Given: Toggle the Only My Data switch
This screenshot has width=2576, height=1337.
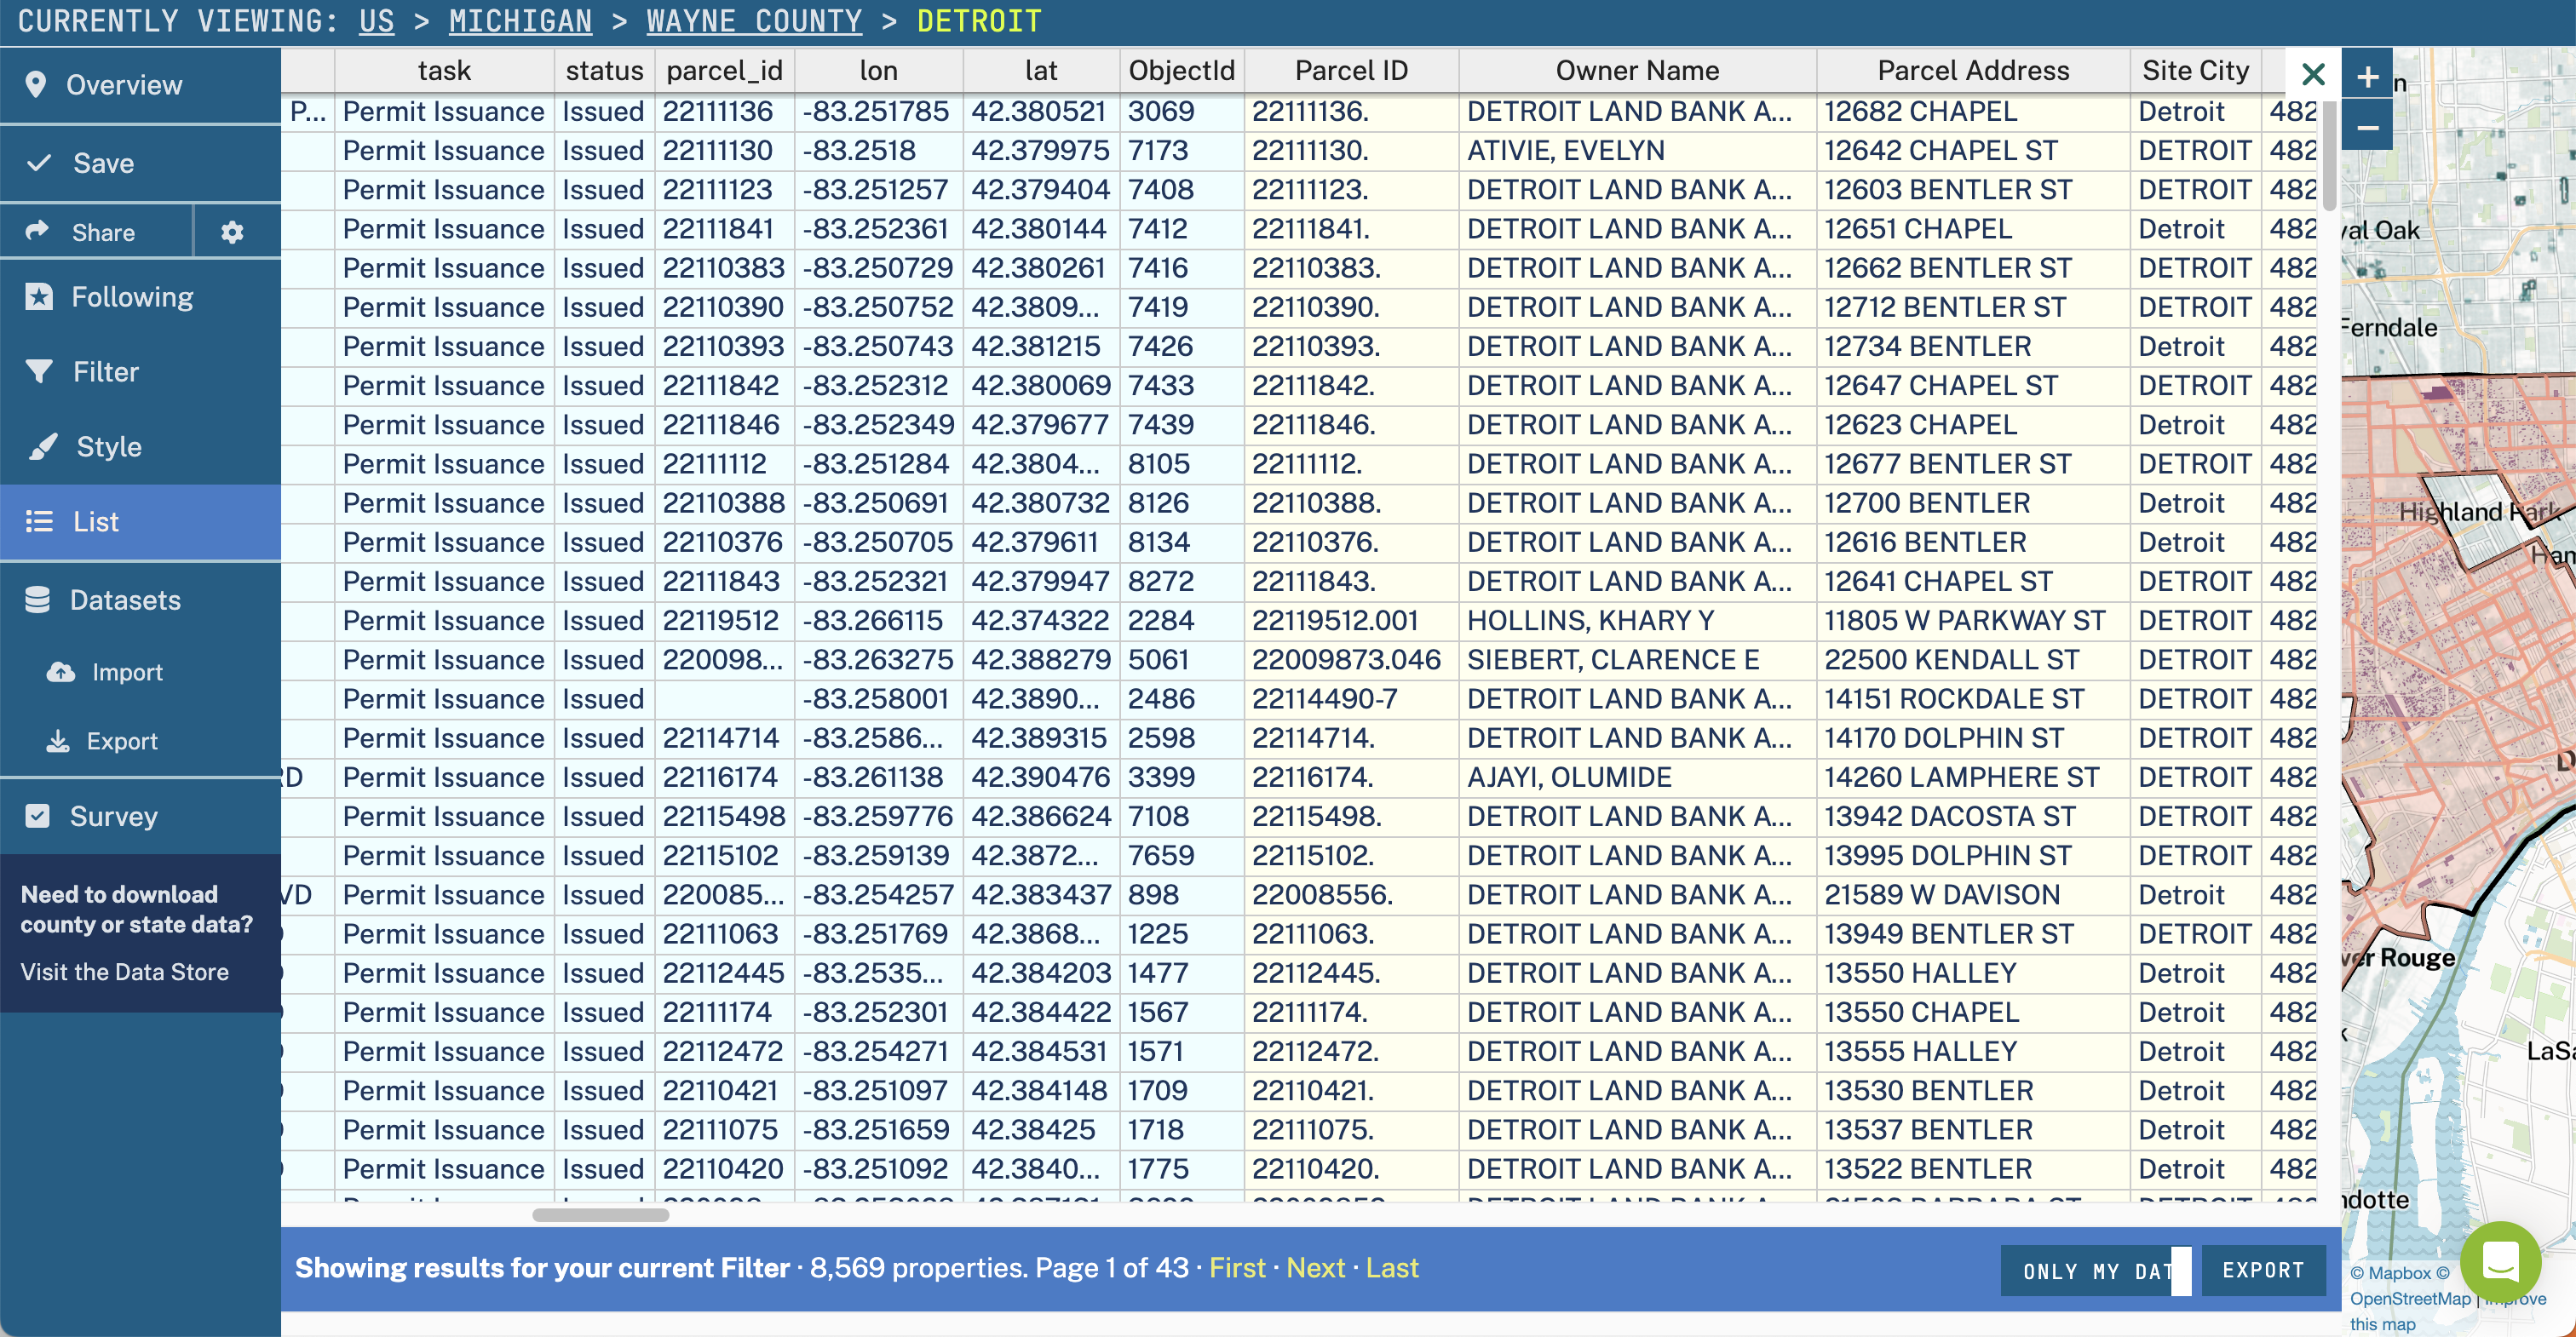Looking at the screenshot, I should [x=2097, y=1271].
